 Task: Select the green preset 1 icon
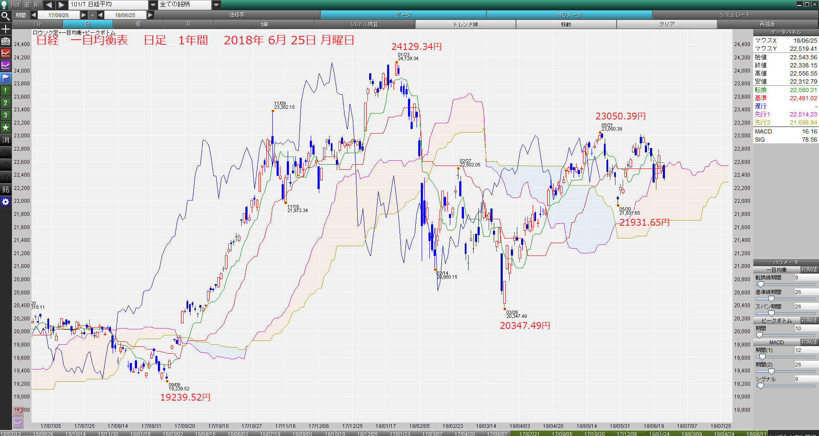(6, 90)
